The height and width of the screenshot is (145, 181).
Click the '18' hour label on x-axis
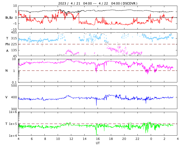[111, 139]
